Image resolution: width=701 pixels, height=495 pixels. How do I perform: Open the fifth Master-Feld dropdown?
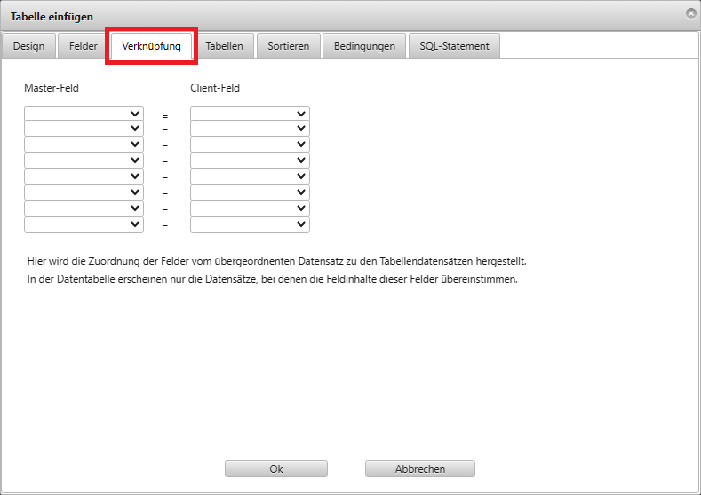pos(84,177)
